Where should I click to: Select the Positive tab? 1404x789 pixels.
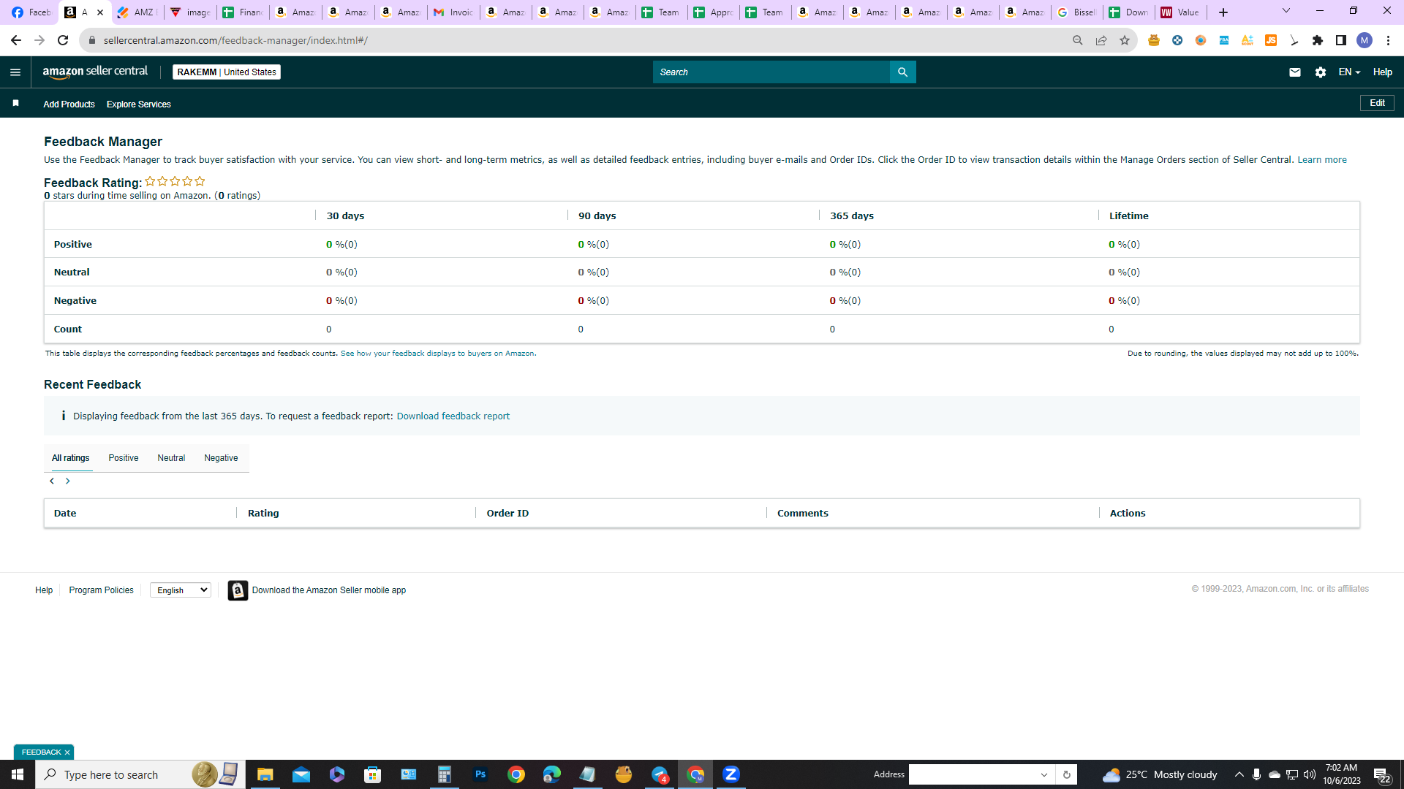[x=124, y=458]
